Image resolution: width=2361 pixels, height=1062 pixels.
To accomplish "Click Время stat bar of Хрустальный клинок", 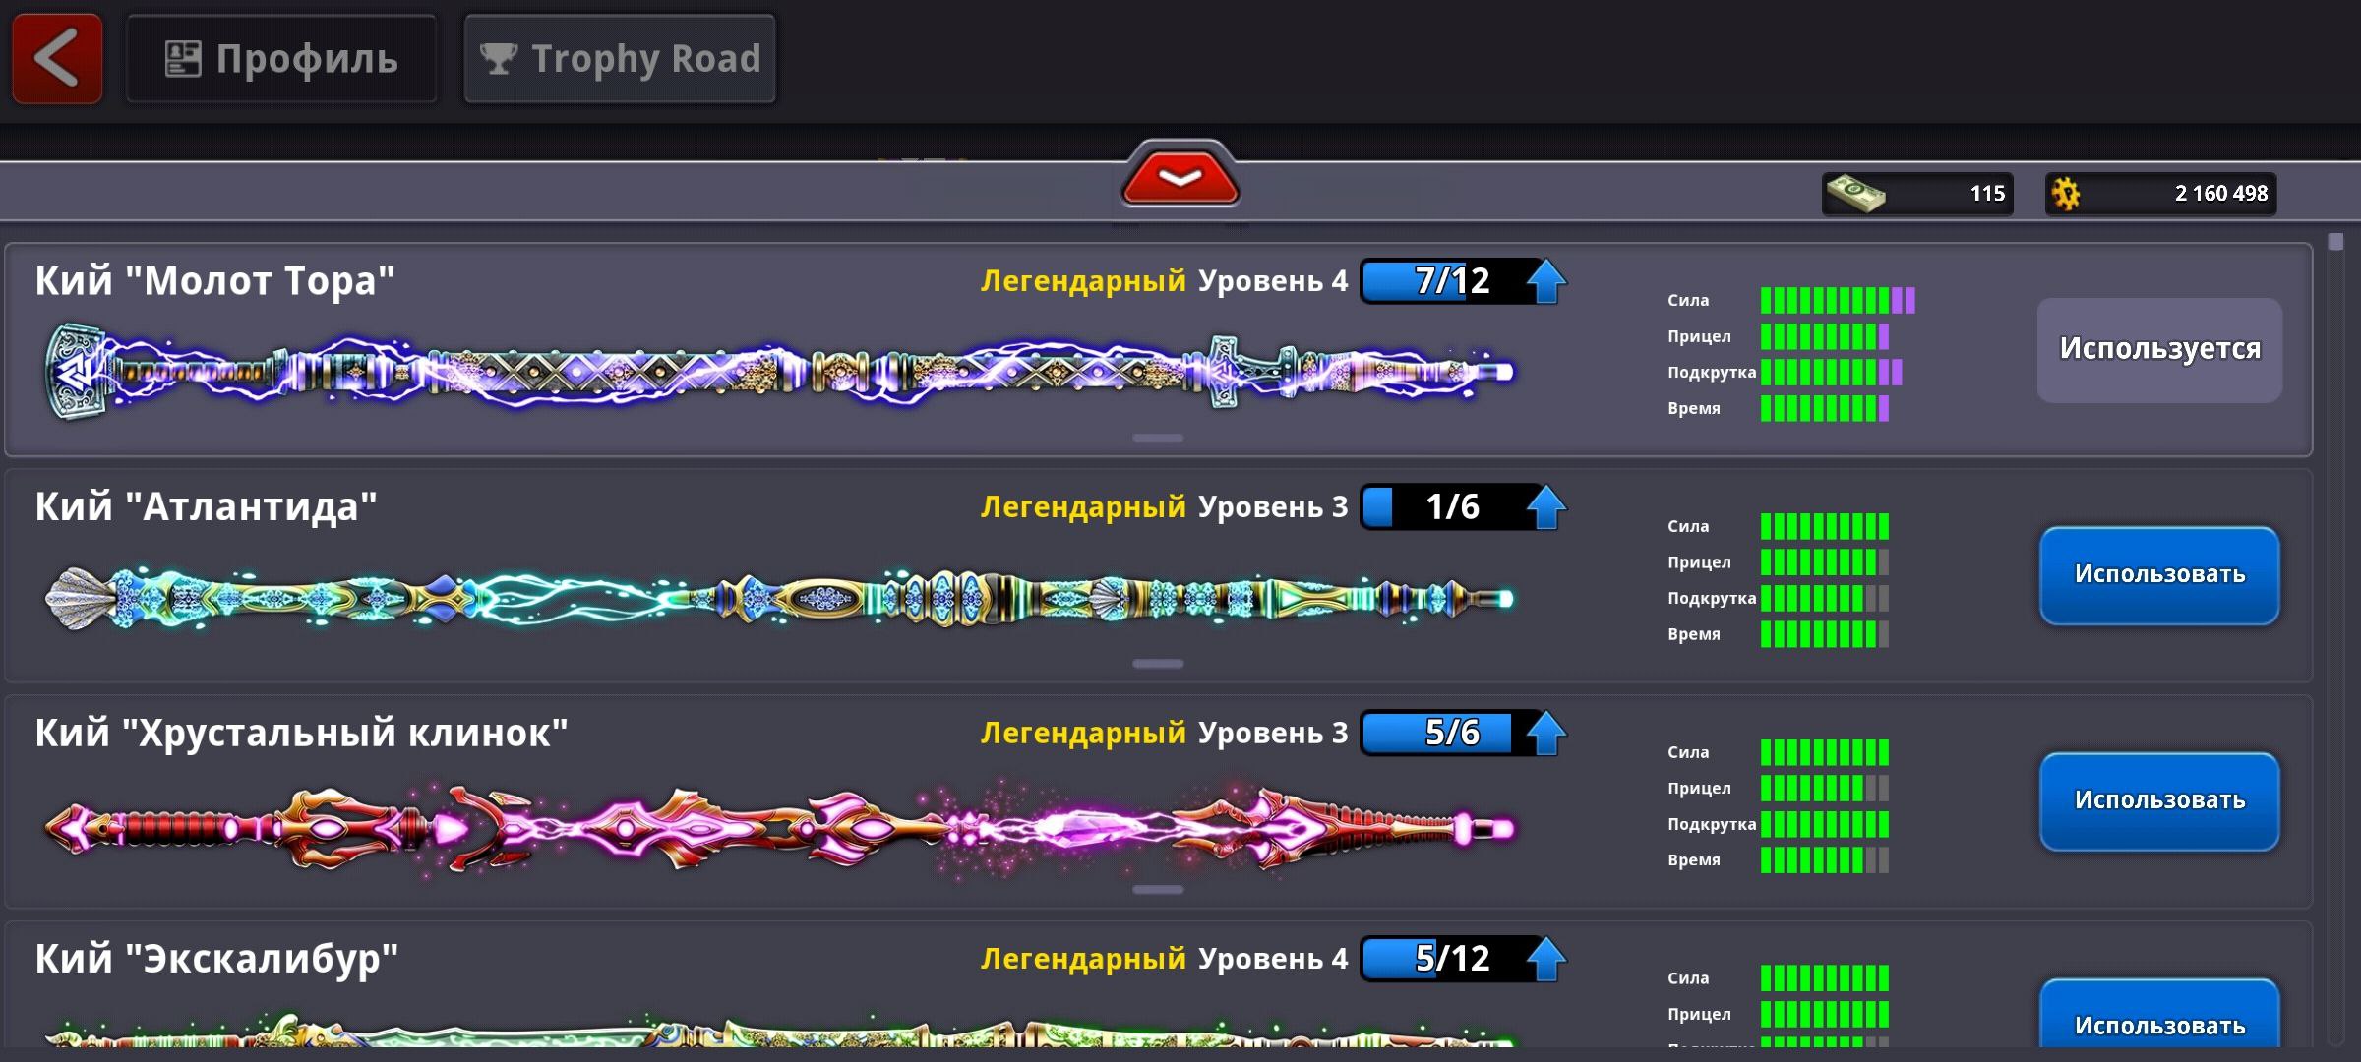I will coord(1825,860).
